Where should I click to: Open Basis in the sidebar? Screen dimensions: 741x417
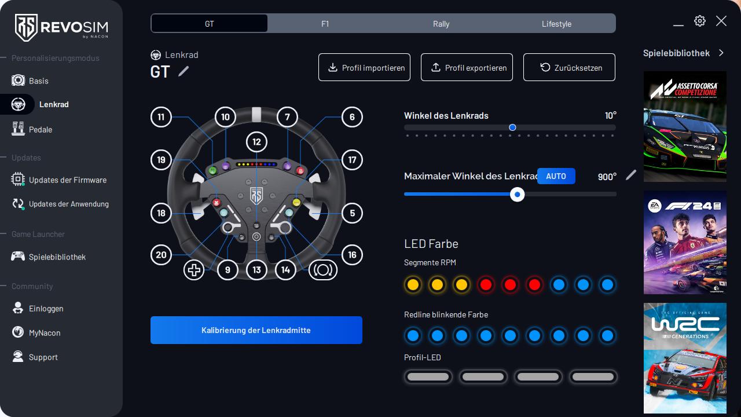pos(38,81)
